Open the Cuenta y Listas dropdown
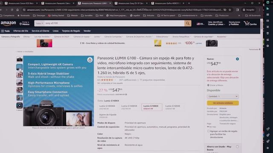 click(x=216, y=23)
